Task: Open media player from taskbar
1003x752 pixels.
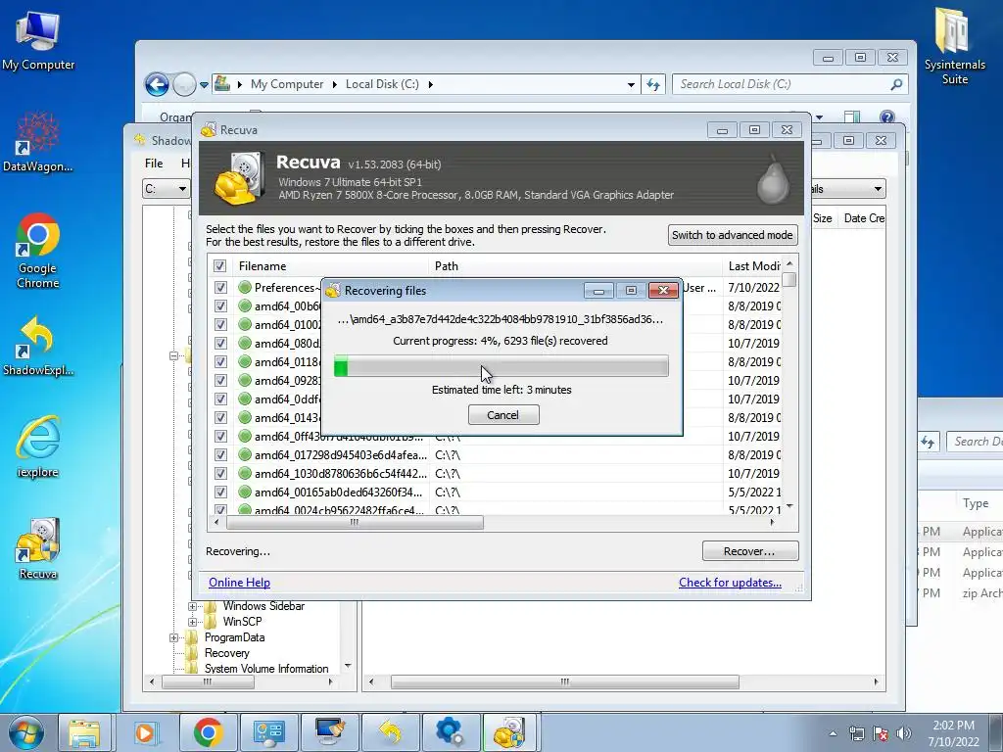Action: coord(145,732)
